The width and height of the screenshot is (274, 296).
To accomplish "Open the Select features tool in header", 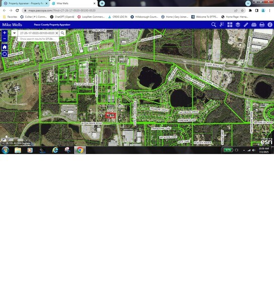I will tap(222, 25).
